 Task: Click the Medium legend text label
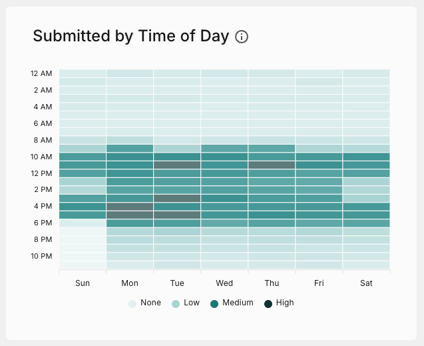coord(238,303)
